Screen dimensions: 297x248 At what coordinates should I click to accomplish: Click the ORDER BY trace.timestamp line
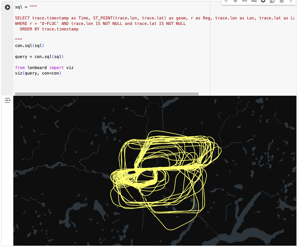pos(49,29)
